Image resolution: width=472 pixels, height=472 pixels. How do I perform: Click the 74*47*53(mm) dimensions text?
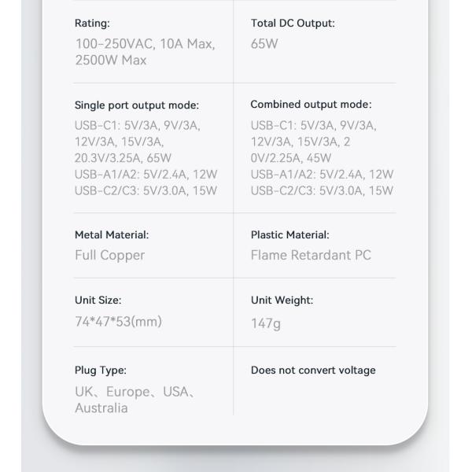(118, 321)
